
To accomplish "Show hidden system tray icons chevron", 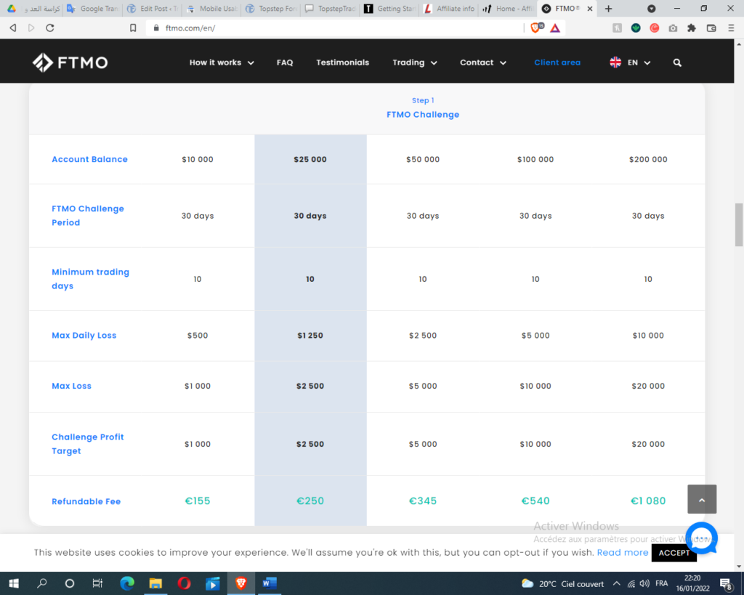I will click(x=616, y=583).
